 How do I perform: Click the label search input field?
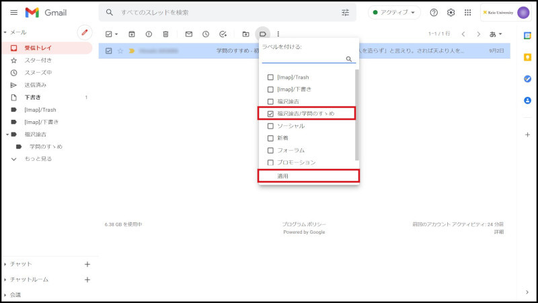click(303, 59)
